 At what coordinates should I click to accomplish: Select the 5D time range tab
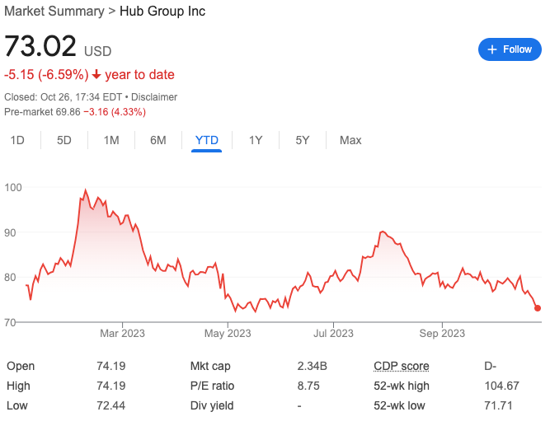point(64,140)
